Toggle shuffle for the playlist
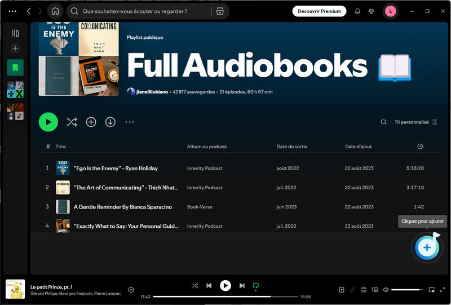 coord(72,122)
